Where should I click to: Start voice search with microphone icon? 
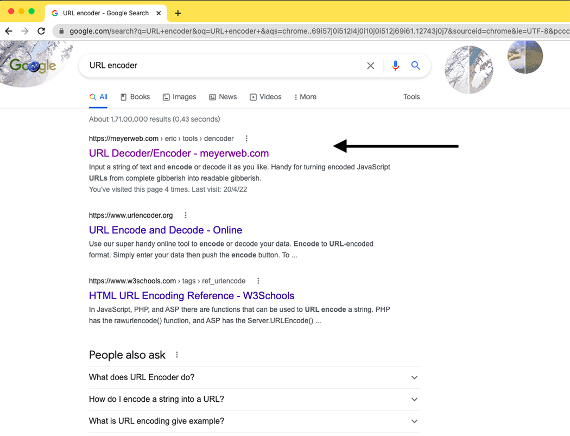coord(395,66)
